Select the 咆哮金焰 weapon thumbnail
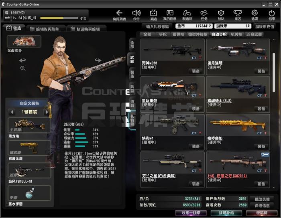 click(x=238, y=125)
